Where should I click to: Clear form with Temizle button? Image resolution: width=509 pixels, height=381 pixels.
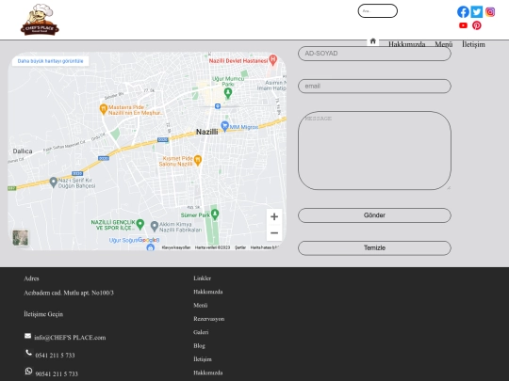click(x=374, y=248)
